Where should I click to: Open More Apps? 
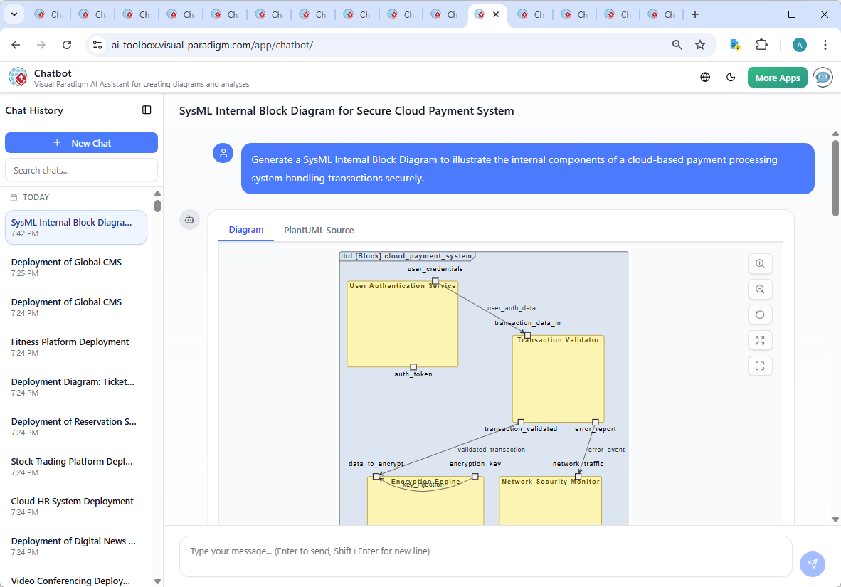778,77
